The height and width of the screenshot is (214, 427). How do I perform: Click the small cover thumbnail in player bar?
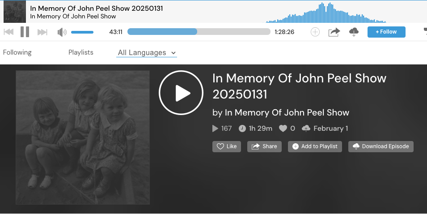15,12
